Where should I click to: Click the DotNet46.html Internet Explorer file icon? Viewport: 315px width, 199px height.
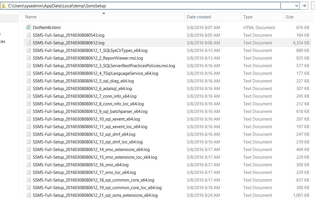pyautogui.click(x=29, y=27)
